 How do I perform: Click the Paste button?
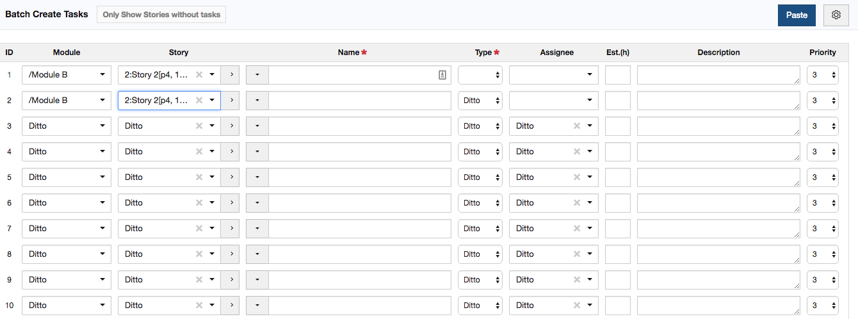pos(797,15)
